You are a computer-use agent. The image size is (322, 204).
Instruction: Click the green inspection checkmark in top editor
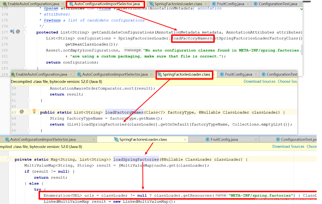tap(302, 9)
